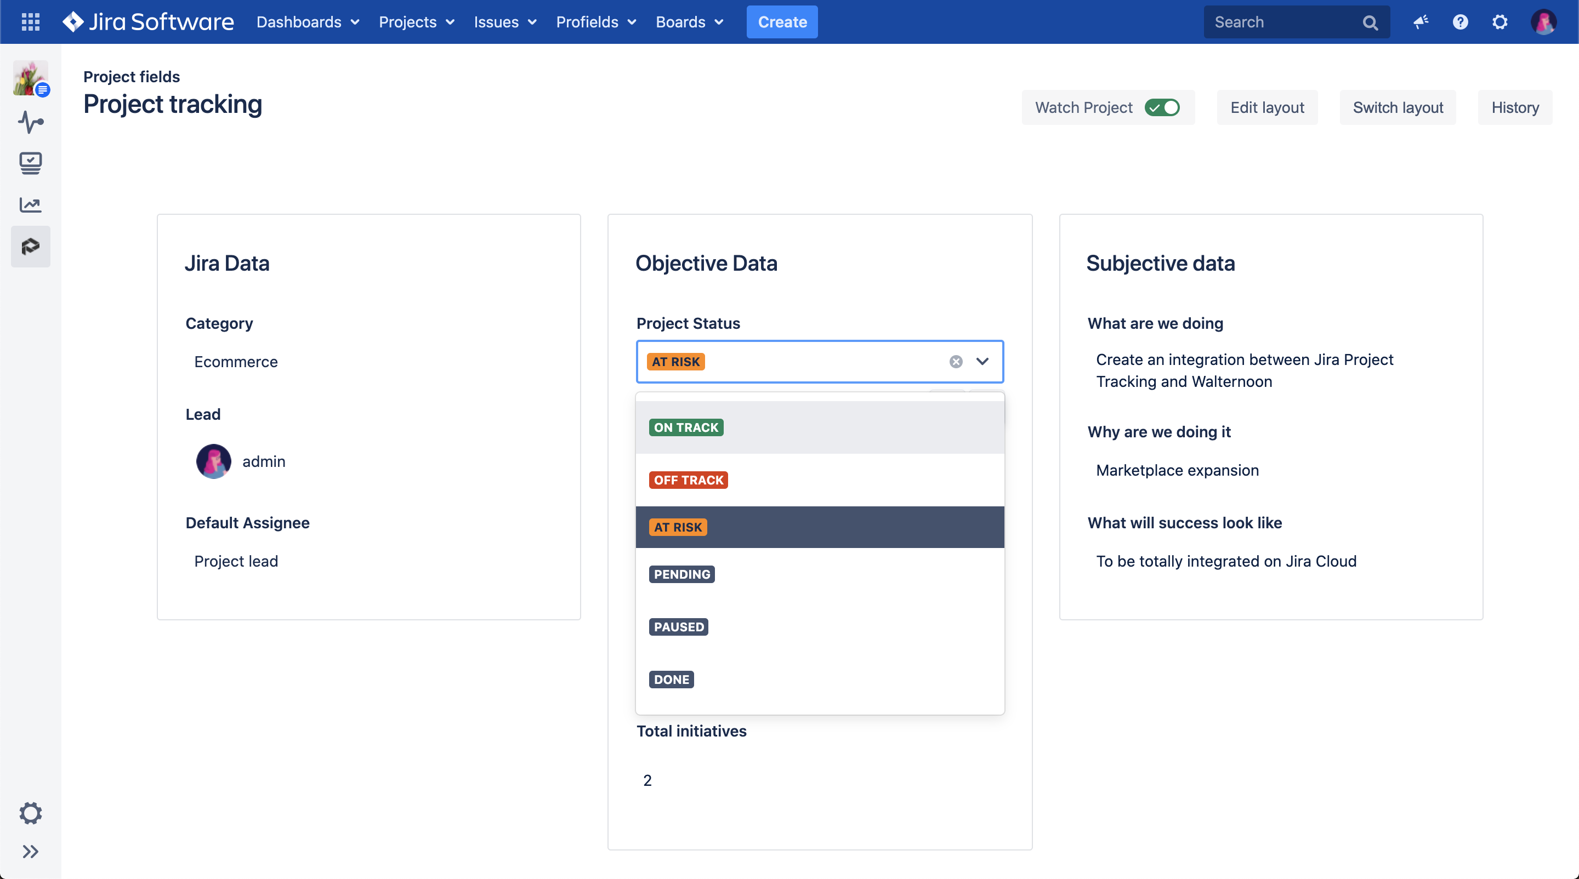Toggle the Watch Project switch
Screen dimensions: 1579x879
1162,107
